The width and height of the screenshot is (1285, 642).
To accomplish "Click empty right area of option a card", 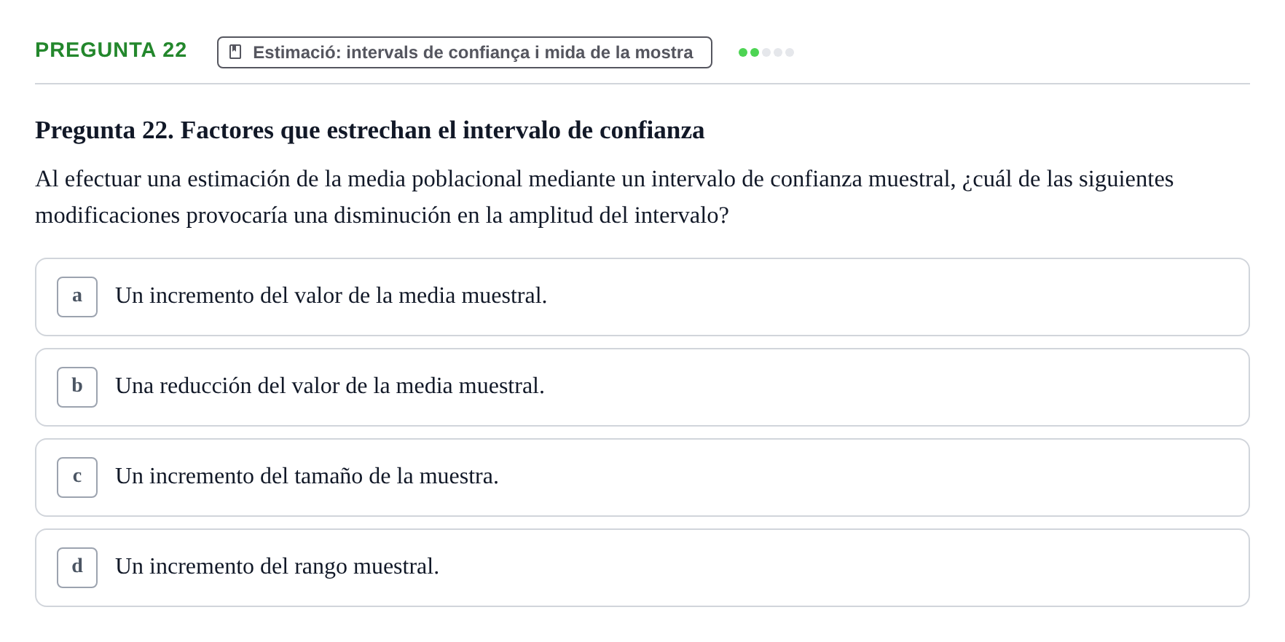I will (x=896, y=297).
